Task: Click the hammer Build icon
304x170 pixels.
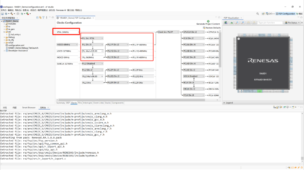Action: [x=12, y=14]
